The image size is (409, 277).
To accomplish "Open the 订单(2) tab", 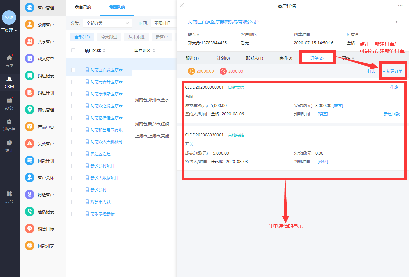I will point(317,58).
